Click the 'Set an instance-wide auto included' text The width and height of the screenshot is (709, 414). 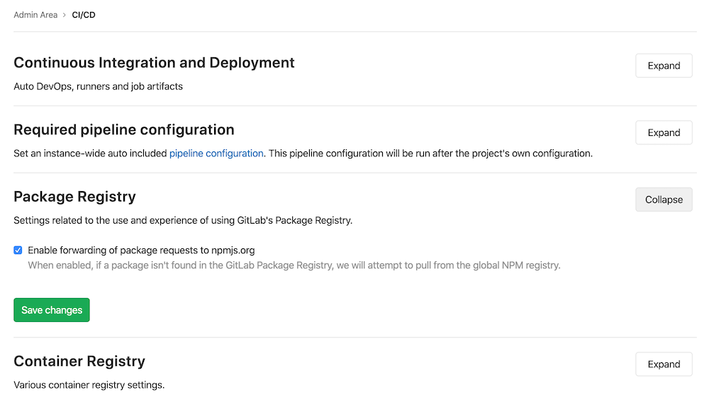(90, 154)
